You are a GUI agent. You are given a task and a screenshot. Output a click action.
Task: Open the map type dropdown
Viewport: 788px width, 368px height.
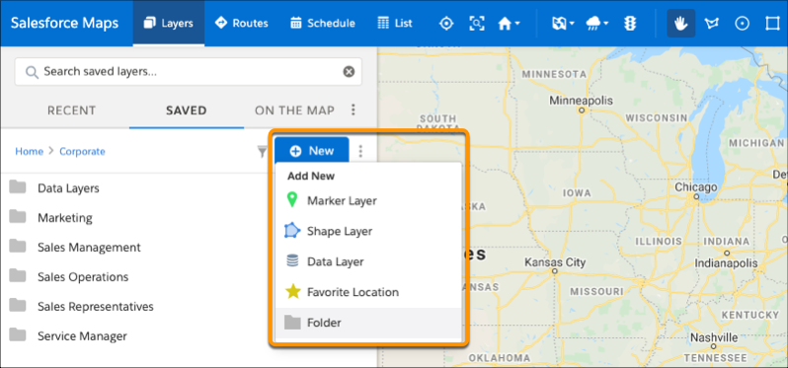(563, 24)
